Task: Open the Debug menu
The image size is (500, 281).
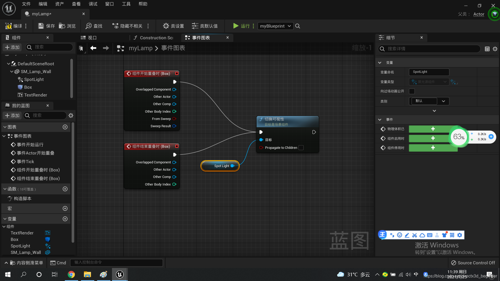Action: pos(93,4)
